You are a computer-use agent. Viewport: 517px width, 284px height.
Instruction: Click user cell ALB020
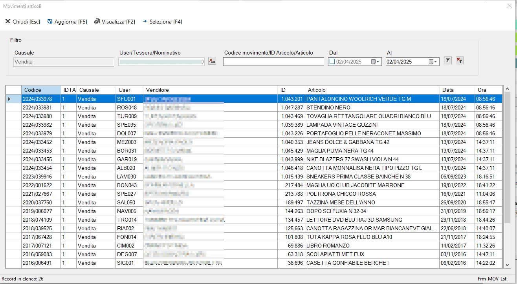click(129, 168)
